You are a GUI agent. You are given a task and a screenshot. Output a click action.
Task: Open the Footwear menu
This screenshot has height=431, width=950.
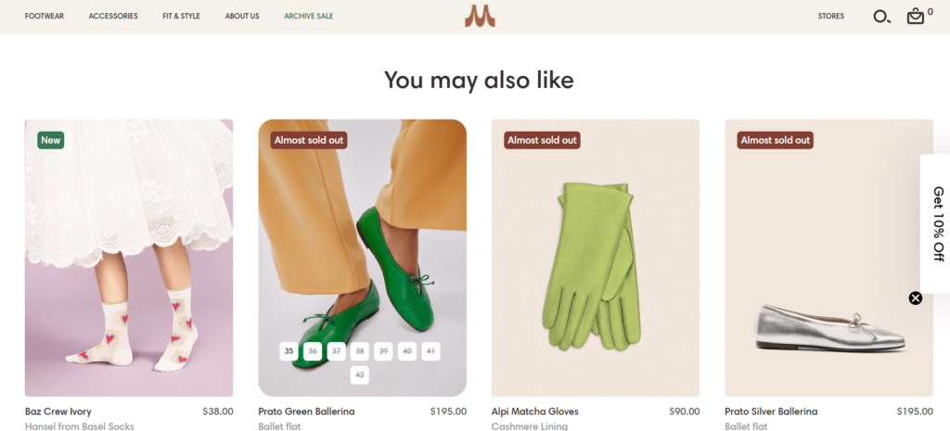coord(45,17)
